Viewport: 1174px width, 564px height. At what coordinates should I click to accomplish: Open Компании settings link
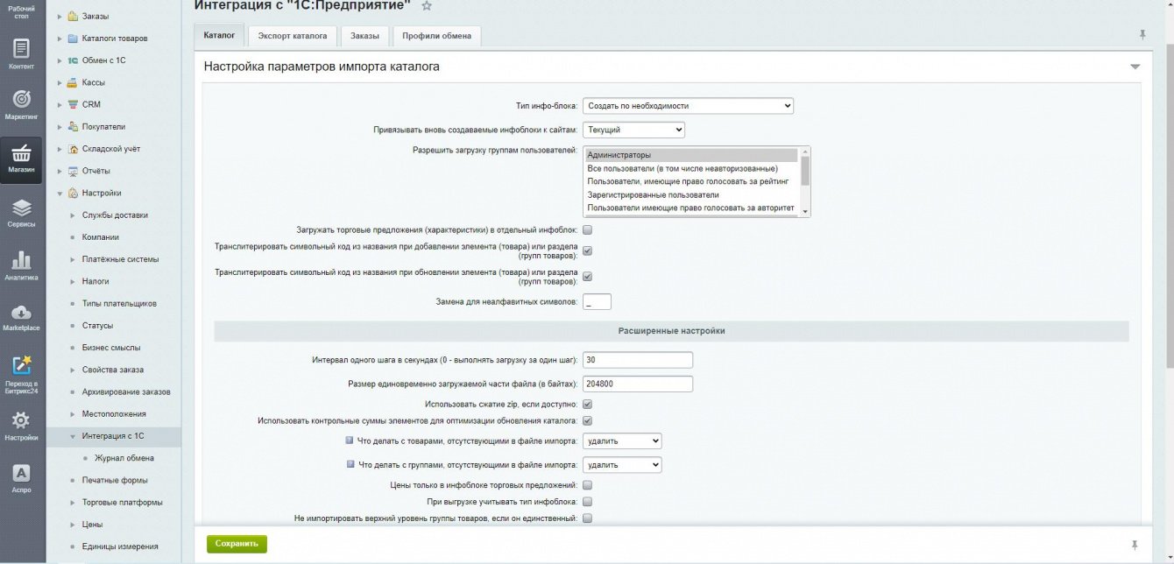click(x=101, y=237)
